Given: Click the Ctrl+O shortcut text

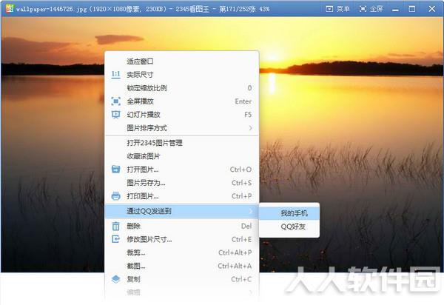Looking at the screenshot, I should pos(240,170).
